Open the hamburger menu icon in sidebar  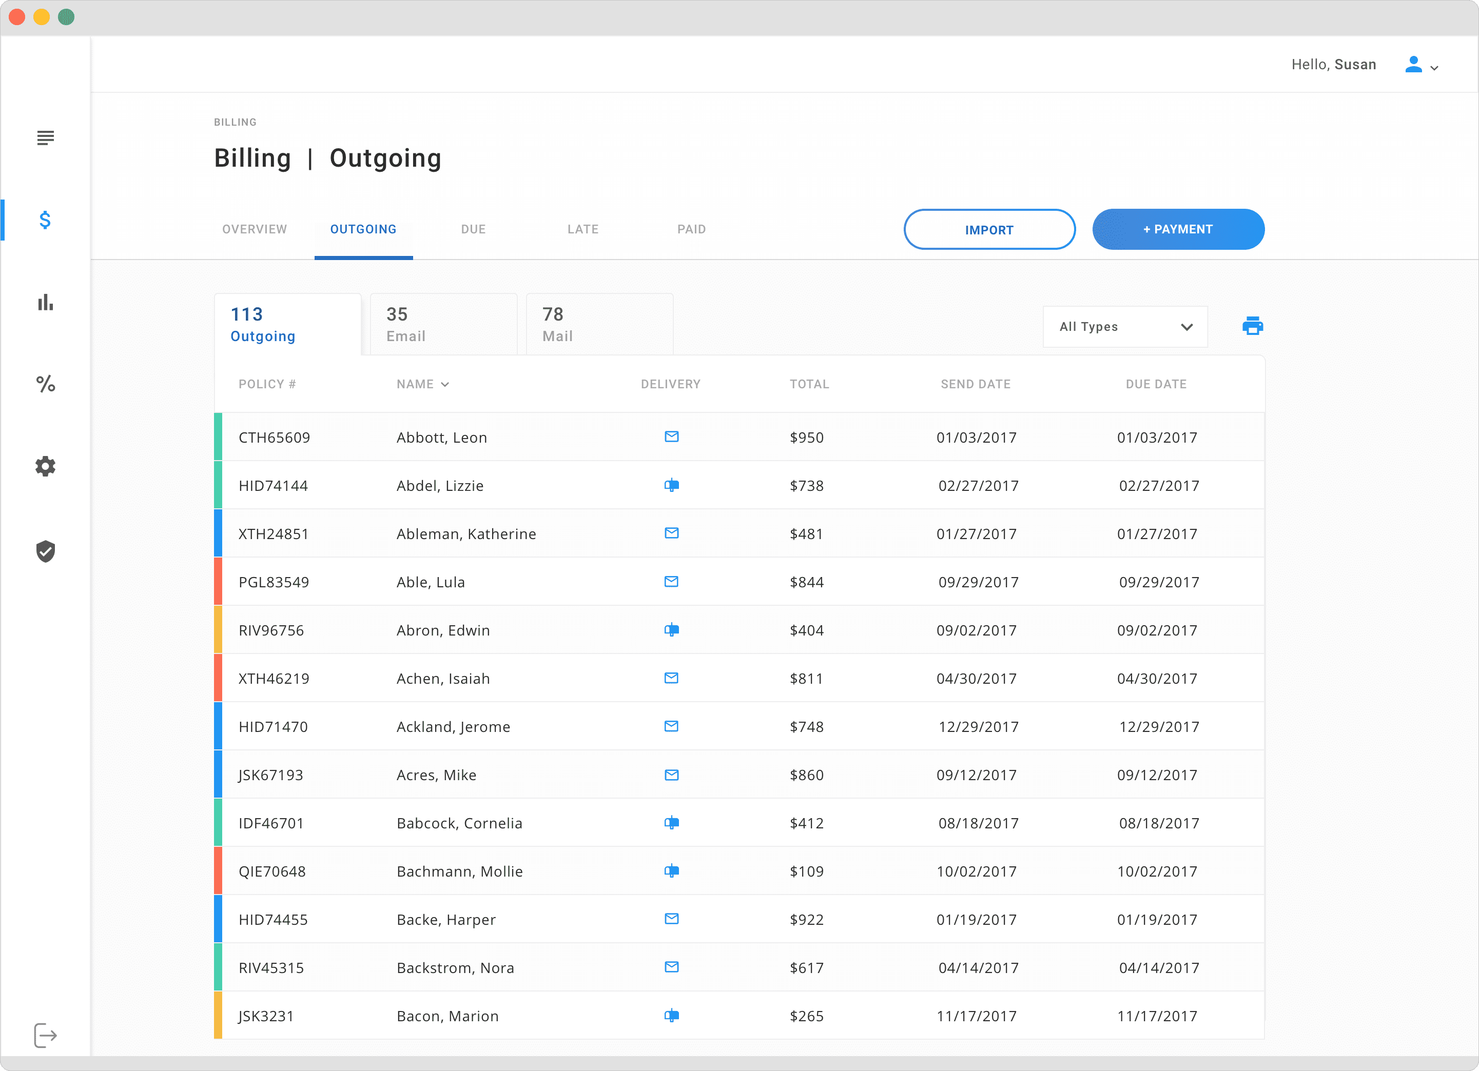point(45,137)
